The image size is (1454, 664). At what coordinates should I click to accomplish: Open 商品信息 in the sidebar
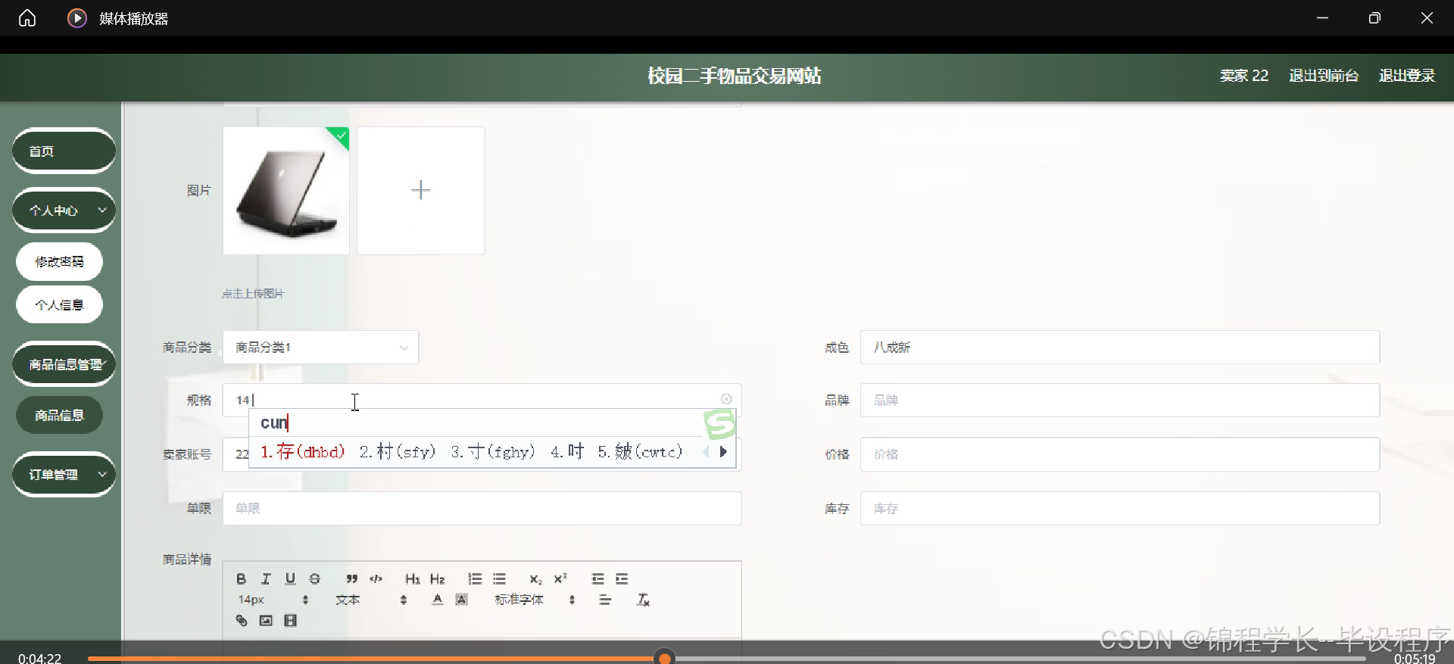point(59,415)
